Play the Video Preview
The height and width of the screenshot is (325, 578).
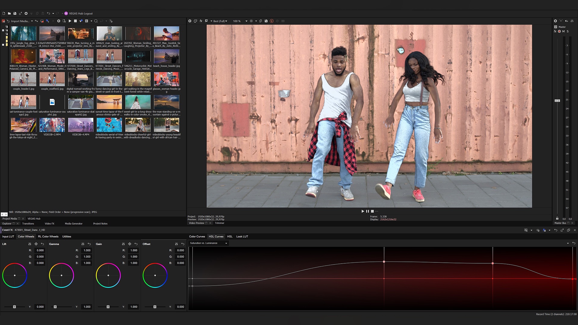[x=363, y=211]
